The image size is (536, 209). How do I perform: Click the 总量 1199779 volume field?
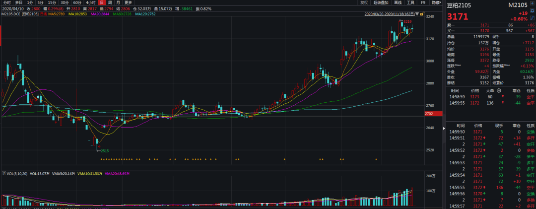[x=469, y=37]
